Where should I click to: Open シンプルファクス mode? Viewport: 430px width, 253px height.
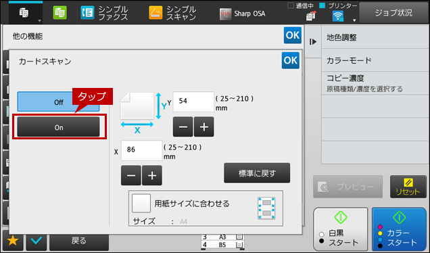105,13
